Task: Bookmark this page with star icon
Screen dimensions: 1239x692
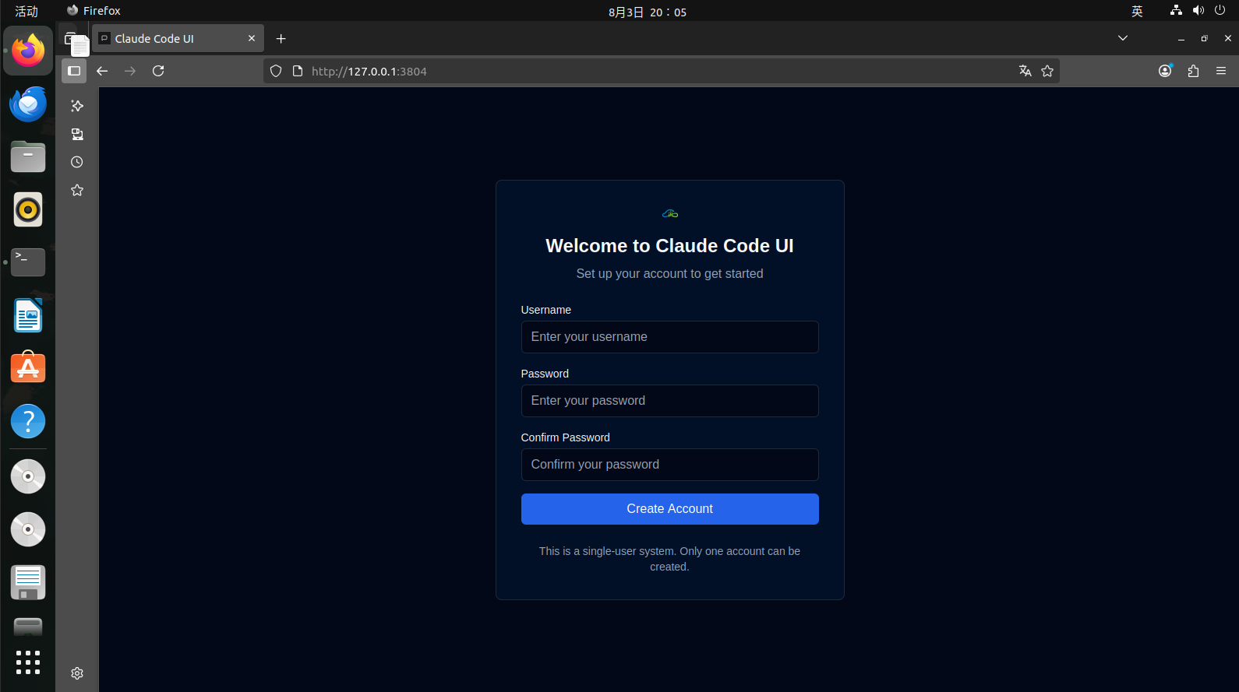Action: [x=1047, y=71]
